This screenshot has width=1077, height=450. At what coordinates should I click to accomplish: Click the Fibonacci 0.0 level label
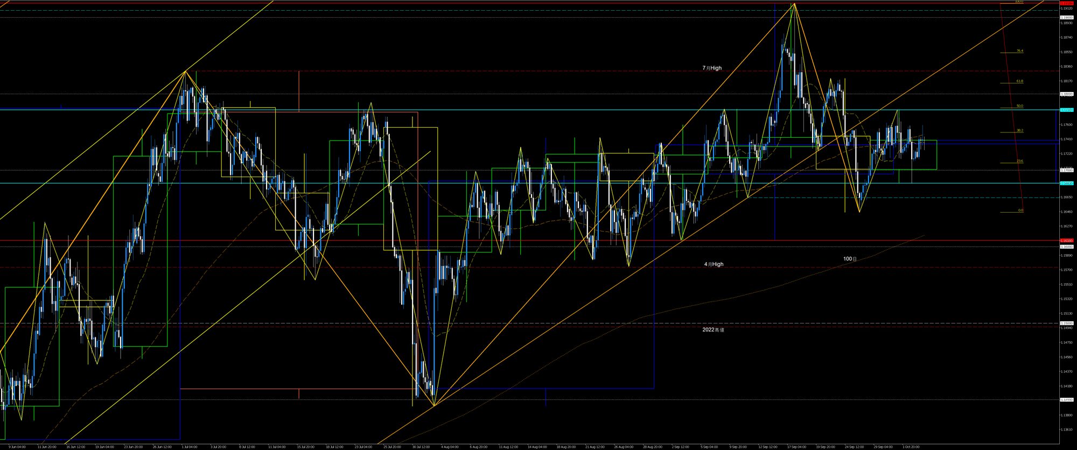tap(1020, 210)
